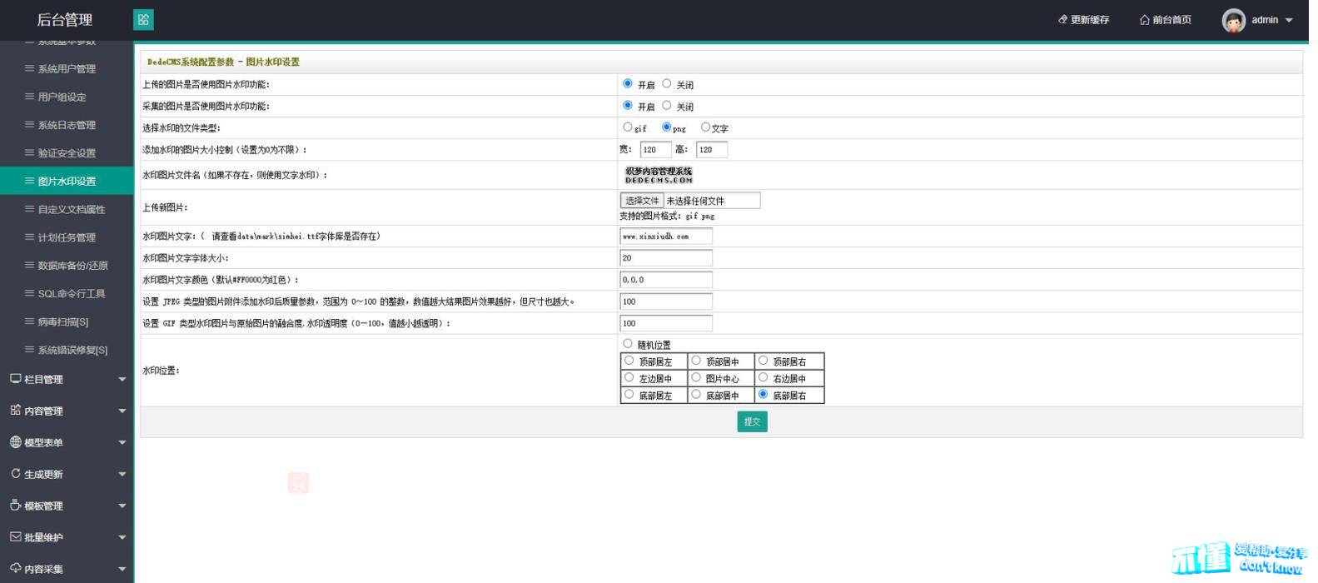1318x583 pixels.
Task: Open the admin dropdown arrow
Action: 1289,20
